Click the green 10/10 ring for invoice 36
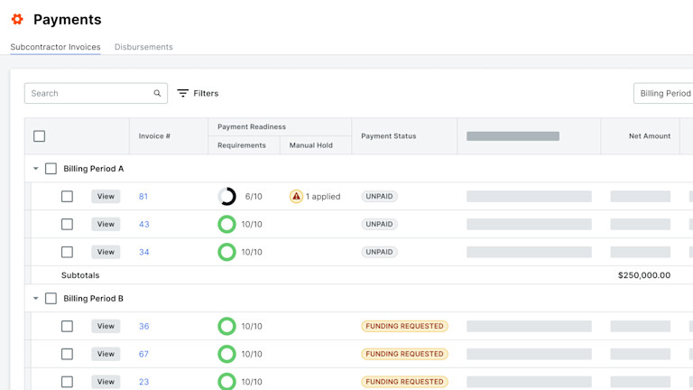The image size is (693, 390). (x=226, y=326)
